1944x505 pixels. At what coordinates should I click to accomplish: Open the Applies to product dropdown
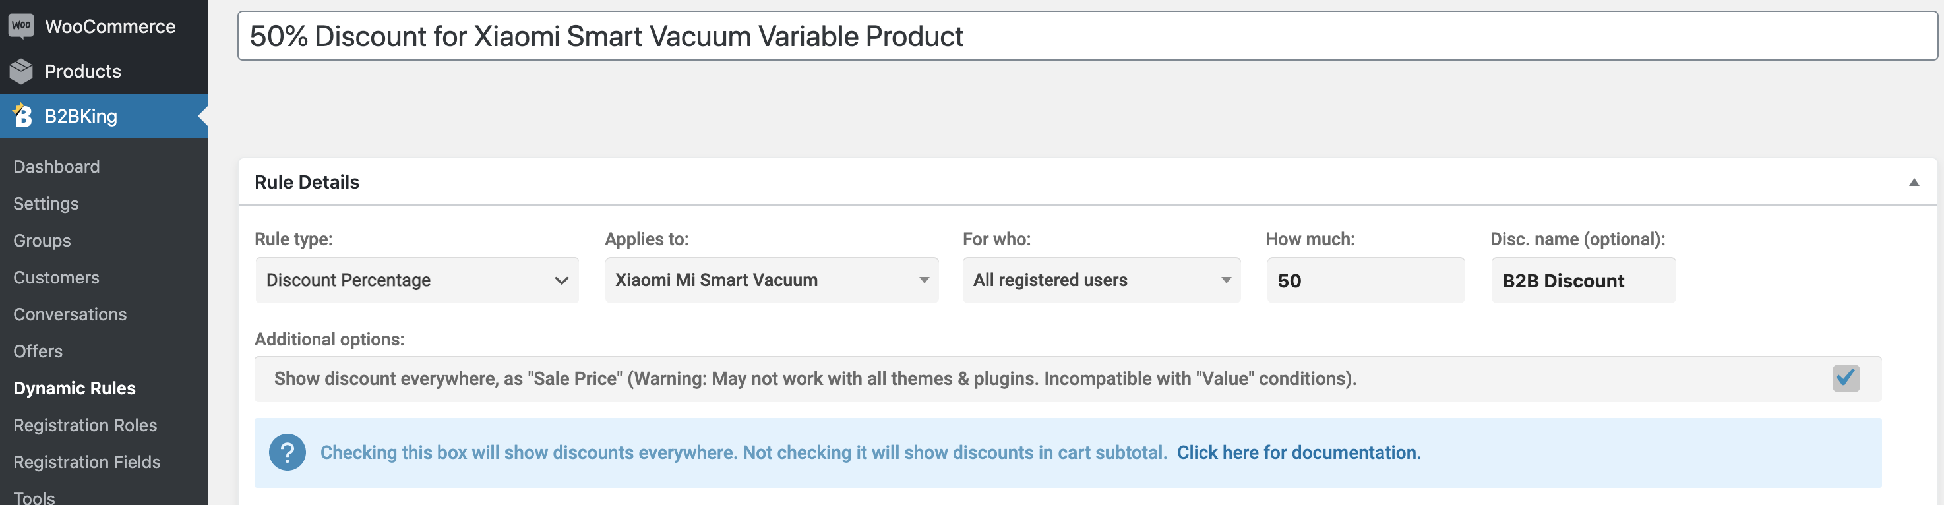(x=772, y=280)
